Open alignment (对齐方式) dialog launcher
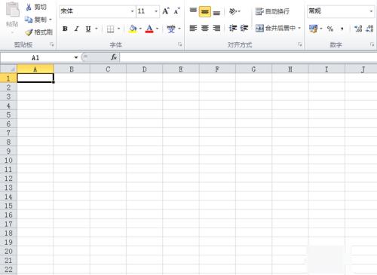This screenshot has height=275, width=377. (299, 44)
